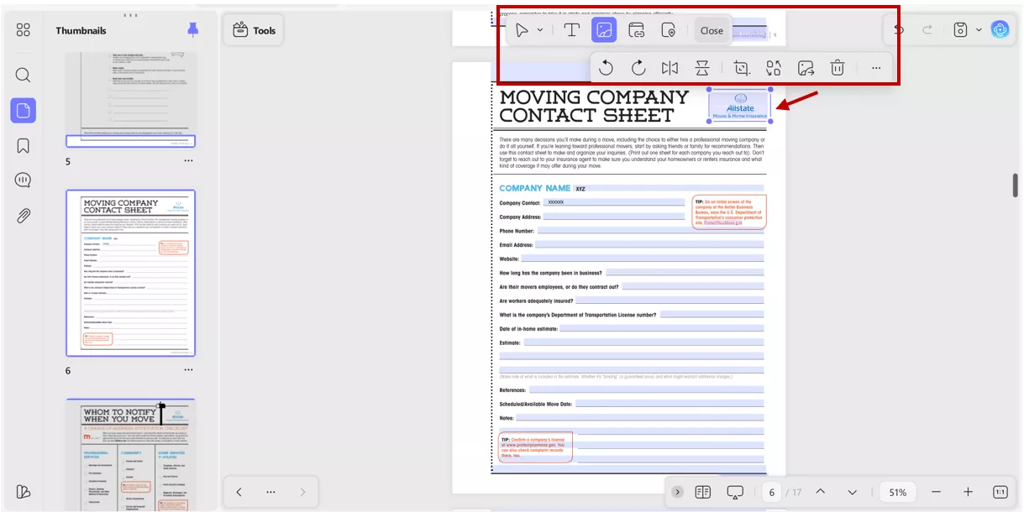This screenshot has width=1024, height=512.
Task: Select the Allstate logo image
Action: (x=740, y=105)
